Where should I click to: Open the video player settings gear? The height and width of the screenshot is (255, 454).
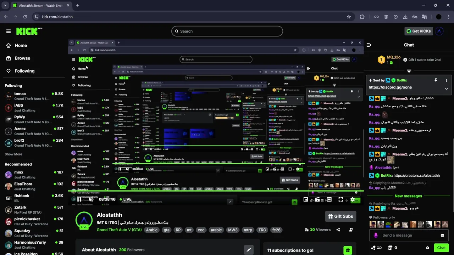[x=352, y=200]
